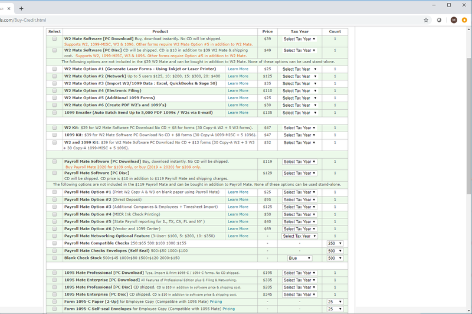This screenshot has width=472, height=314.
Task: Open Learn More for W2 Mate Option #1
Action: [238, 69]
